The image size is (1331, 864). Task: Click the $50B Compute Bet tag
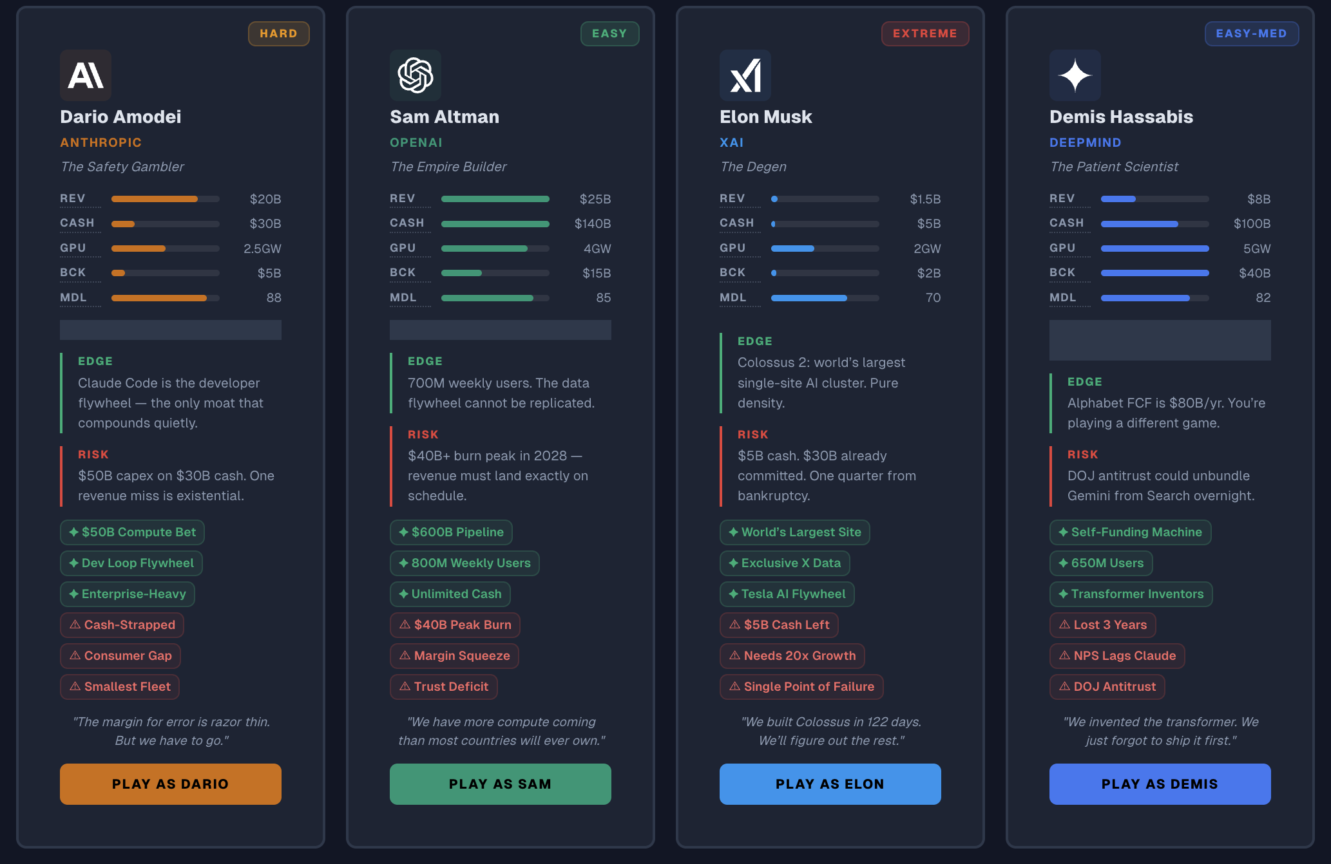coord(132,532)
